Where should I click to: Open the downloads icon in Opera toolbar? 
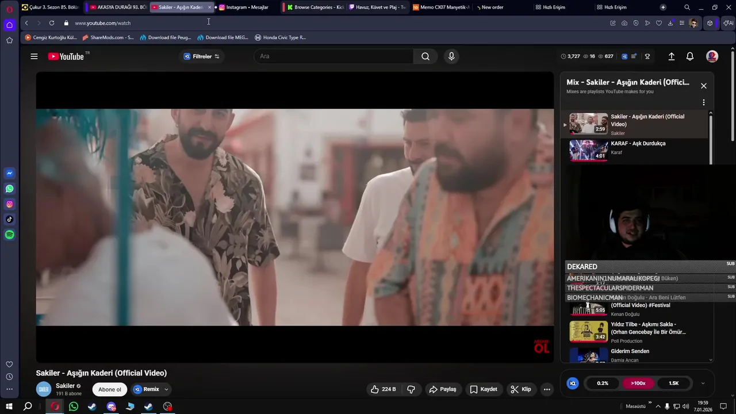[x=670, y=23]
